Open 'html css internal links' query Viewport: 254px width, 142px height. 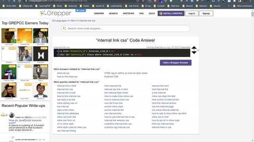click(163, 124)
